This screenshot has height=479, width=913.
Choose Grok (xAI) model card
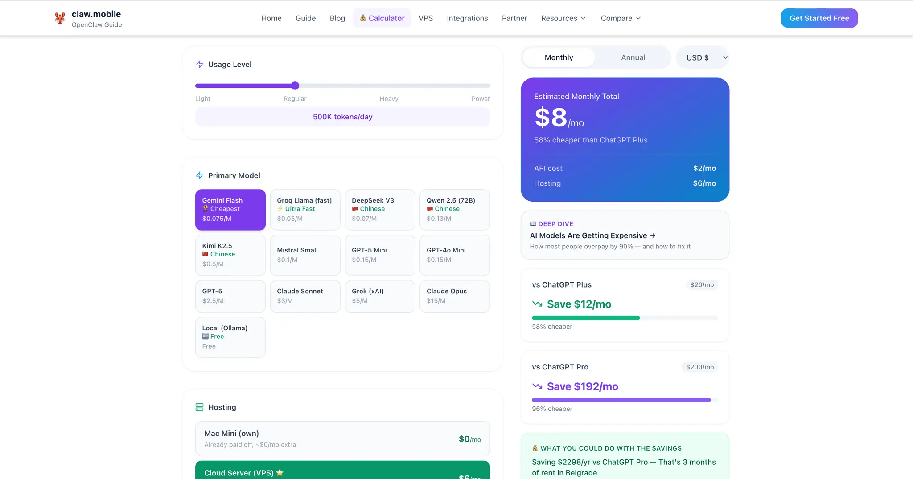[x=380, y=296]
